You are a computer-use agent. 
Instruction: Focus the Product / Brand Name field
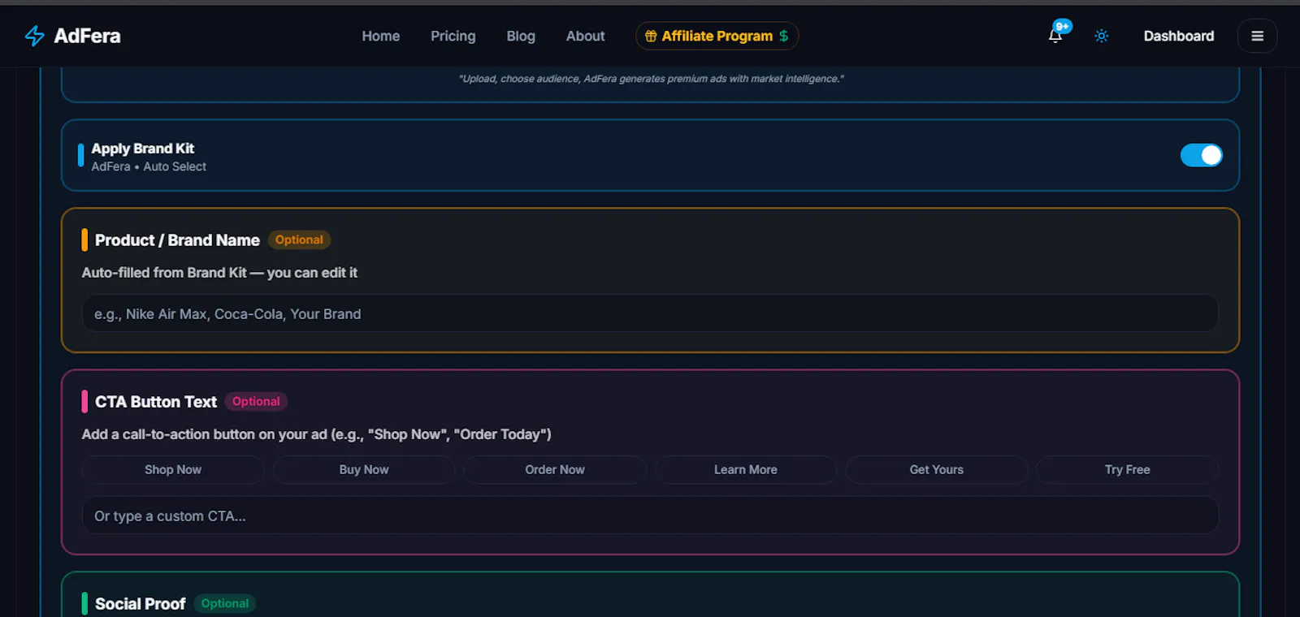tap(650, 313)
